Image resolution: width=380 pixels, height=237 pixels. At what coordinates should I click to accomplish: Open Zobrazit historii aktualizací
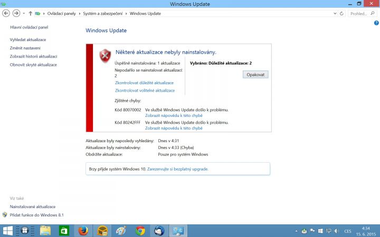pyautogui.click(x=33, y=56)
